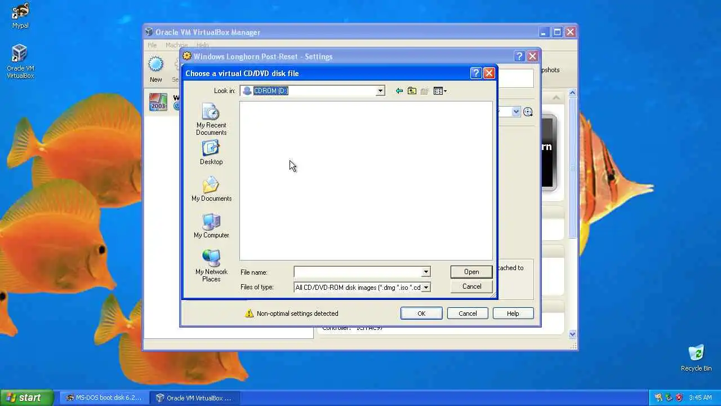Open My Computer in places bar

pyautogui.click(x=211, y=226)
